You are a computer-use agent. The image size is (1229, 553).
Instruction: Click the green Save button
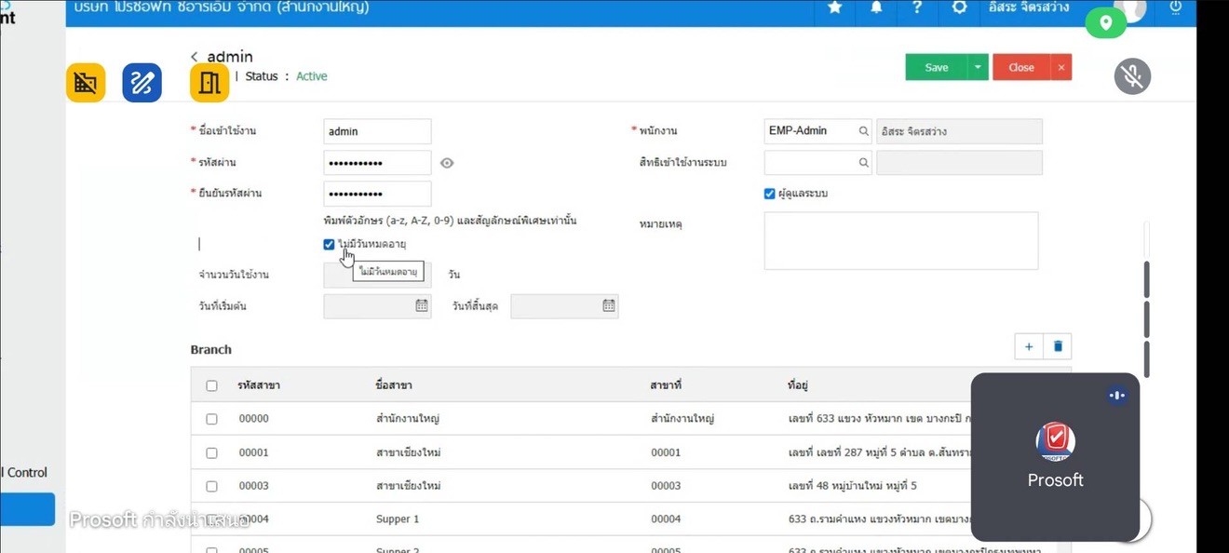[x=936, y=67]
